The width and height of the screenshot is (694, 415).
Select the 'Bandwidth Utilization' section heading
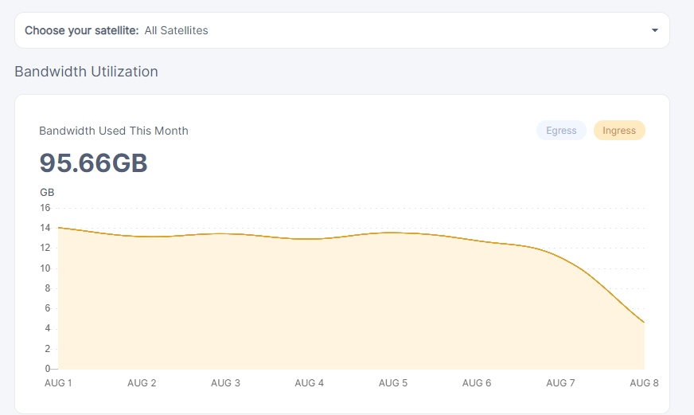coord(86,72)
